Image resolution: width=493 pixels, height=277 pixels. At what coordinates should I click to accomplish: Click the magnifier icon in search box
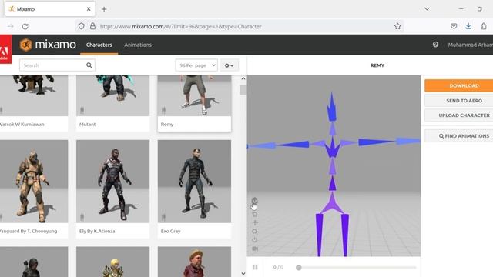tap(89, 65)
